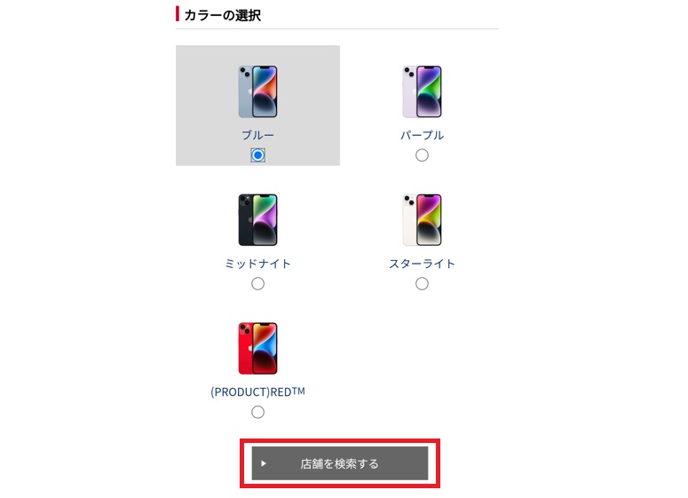Choose the スターライト radio option
The height and width of the screenshot is (498, 688).
coord(422,284)
